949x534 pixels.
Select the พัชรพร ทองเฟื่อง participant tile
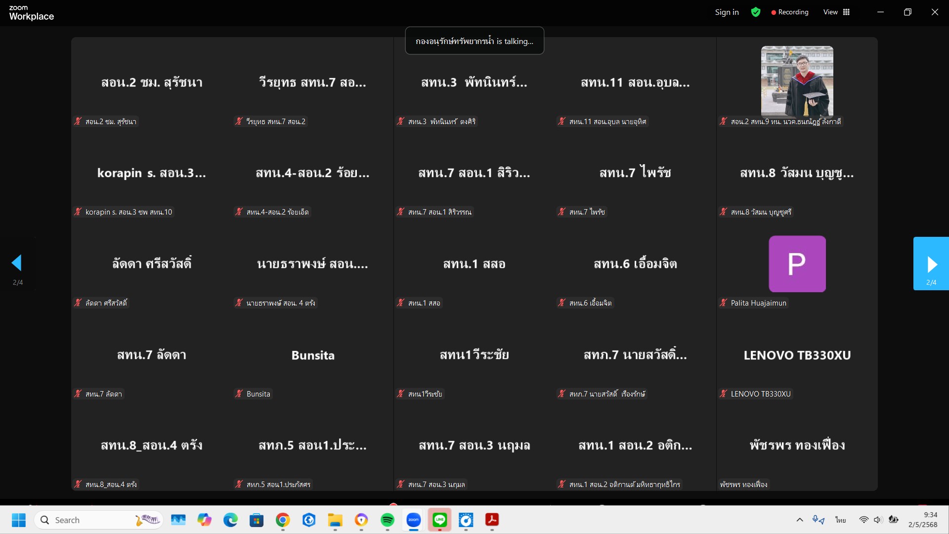point(797,445)
